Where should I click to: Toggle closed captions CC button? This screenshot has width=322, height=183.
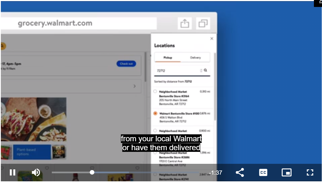(263, 172)
